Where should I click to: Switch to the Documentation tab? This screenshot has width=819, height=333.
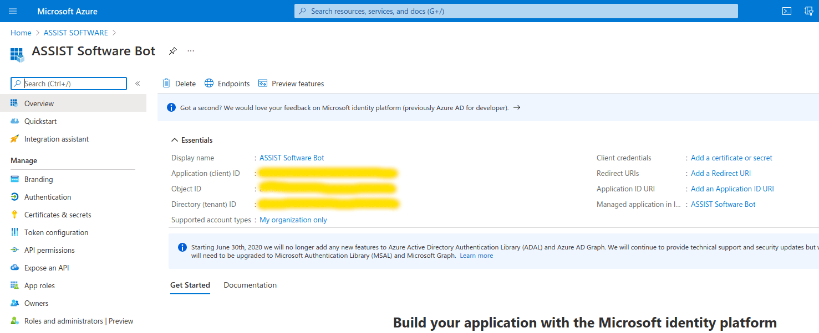[x=250, y=285]
